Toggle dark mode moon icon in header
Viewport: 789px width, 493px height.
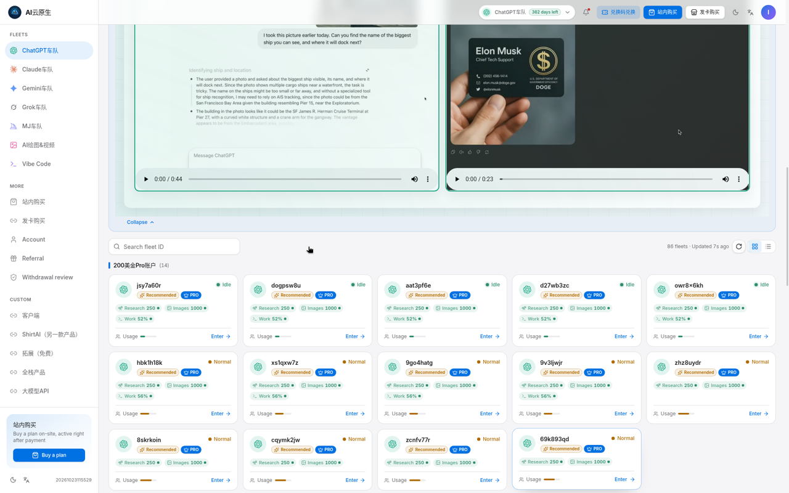735,12
